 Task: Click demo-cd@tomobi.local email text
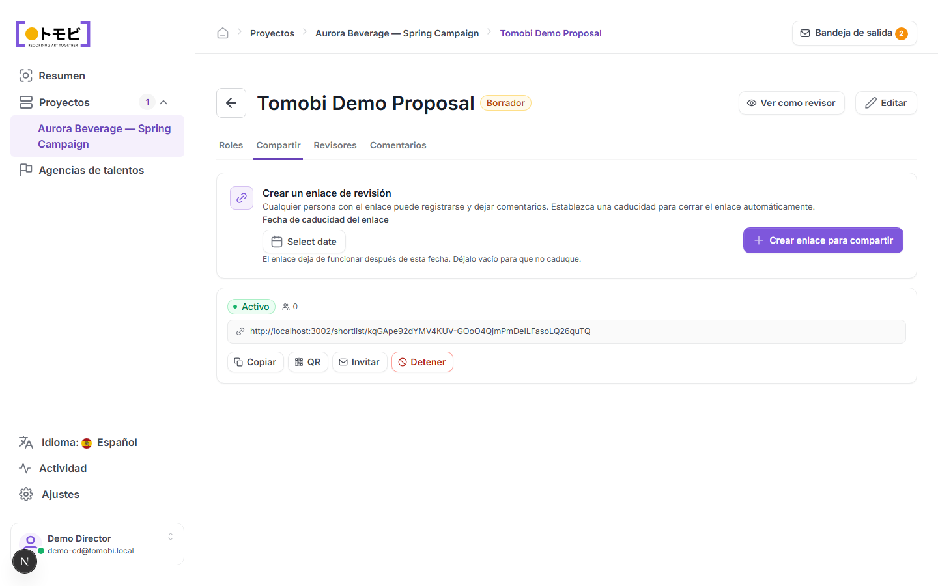(x=91, y=551)
